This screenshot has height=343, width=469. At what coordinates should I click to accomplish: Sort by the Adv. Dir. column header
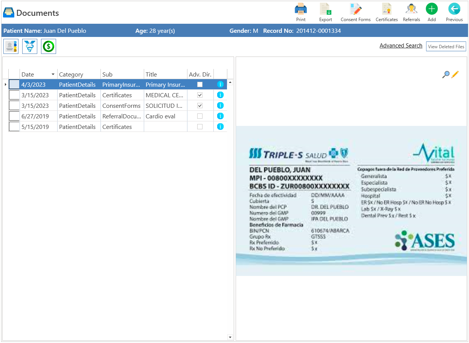pyautogui.click(x=200, y=74)
